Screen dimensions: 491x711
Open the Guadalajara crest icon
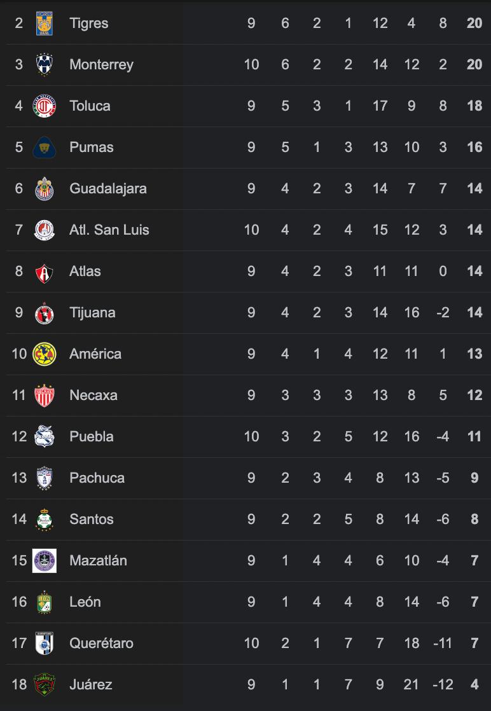(45, 189)
